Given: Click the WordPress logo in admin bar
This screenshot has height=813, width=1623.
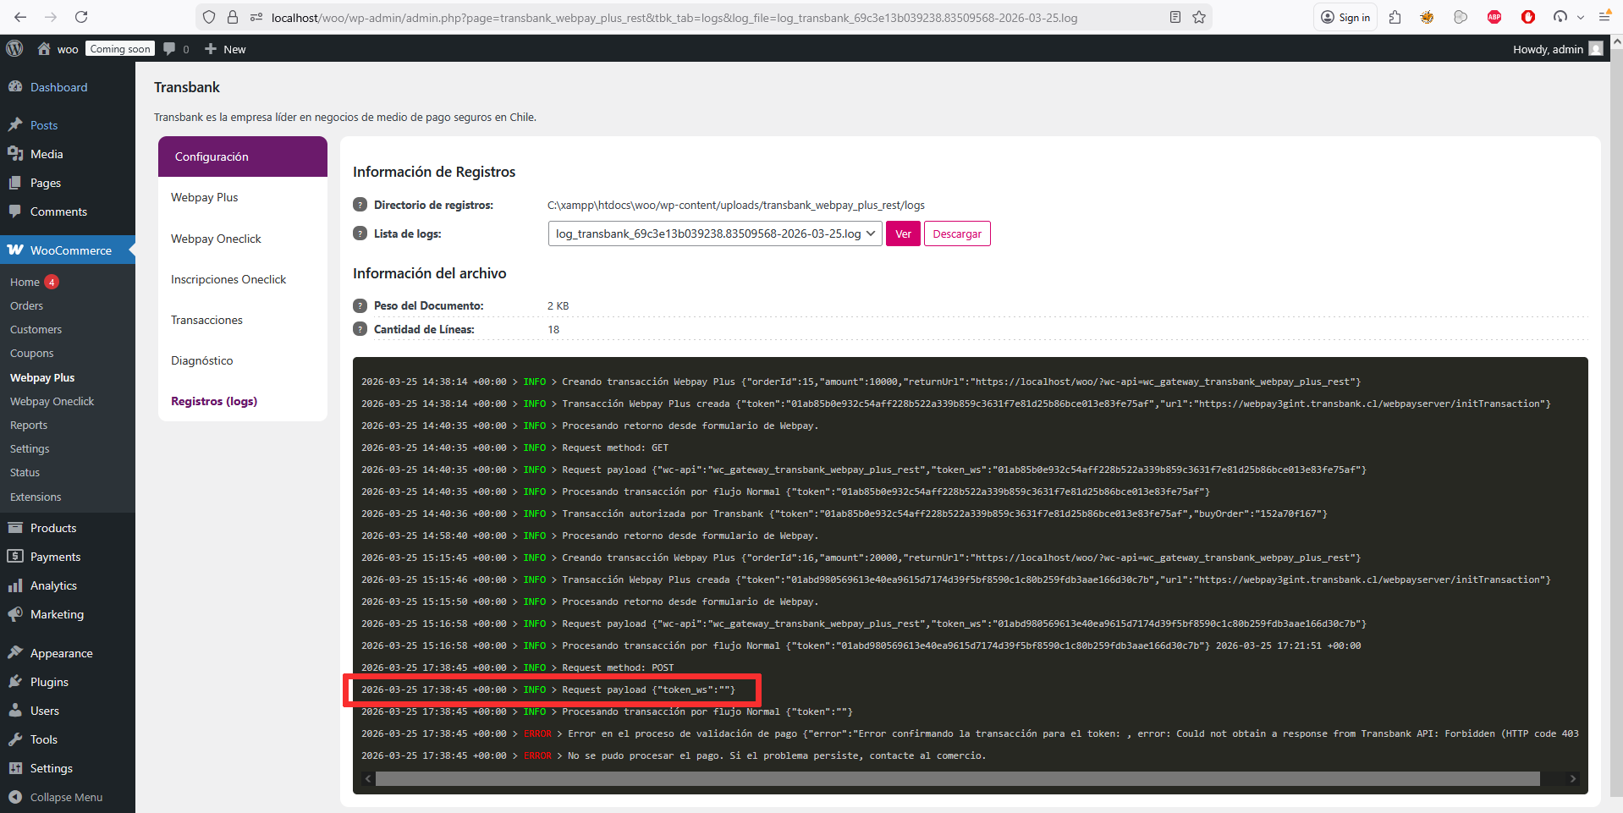Looking at the screenshot, I should [14, 49].
